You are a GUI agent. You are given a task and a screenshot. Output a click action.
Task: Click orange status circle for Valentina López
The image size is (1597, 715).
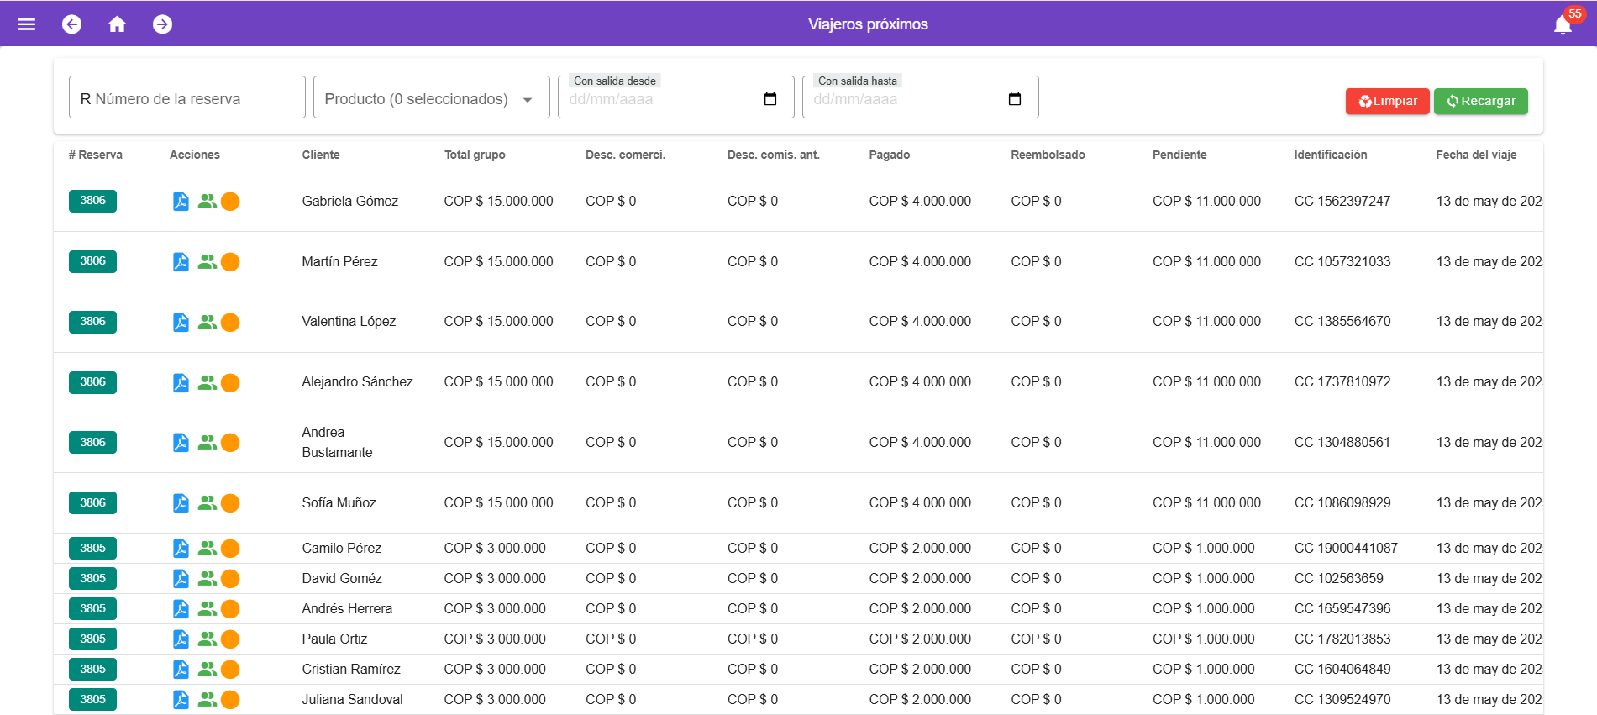point(230,323)
